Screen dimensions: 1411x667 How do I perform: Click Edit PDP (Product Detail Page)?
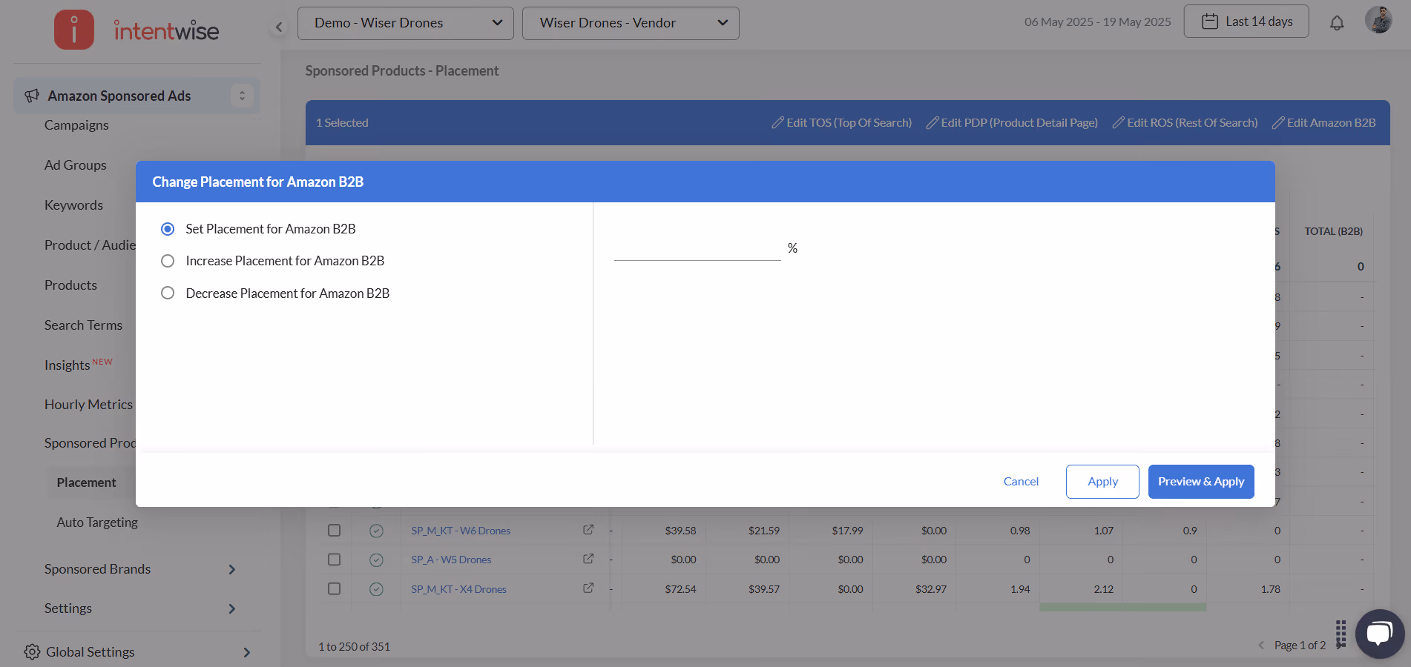click(x=1012, y=122)
